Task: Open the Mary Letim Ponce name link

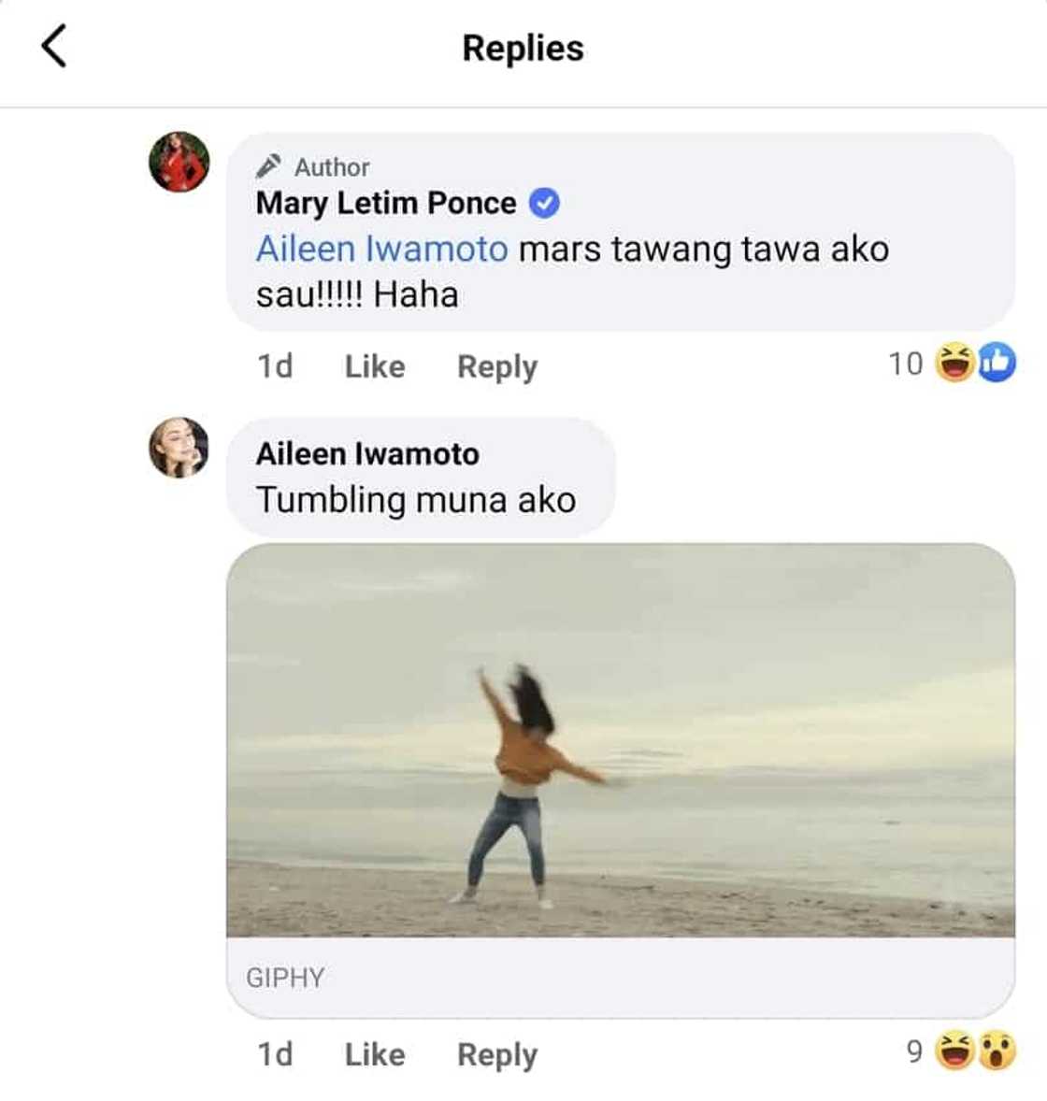Action: [385, 203]
